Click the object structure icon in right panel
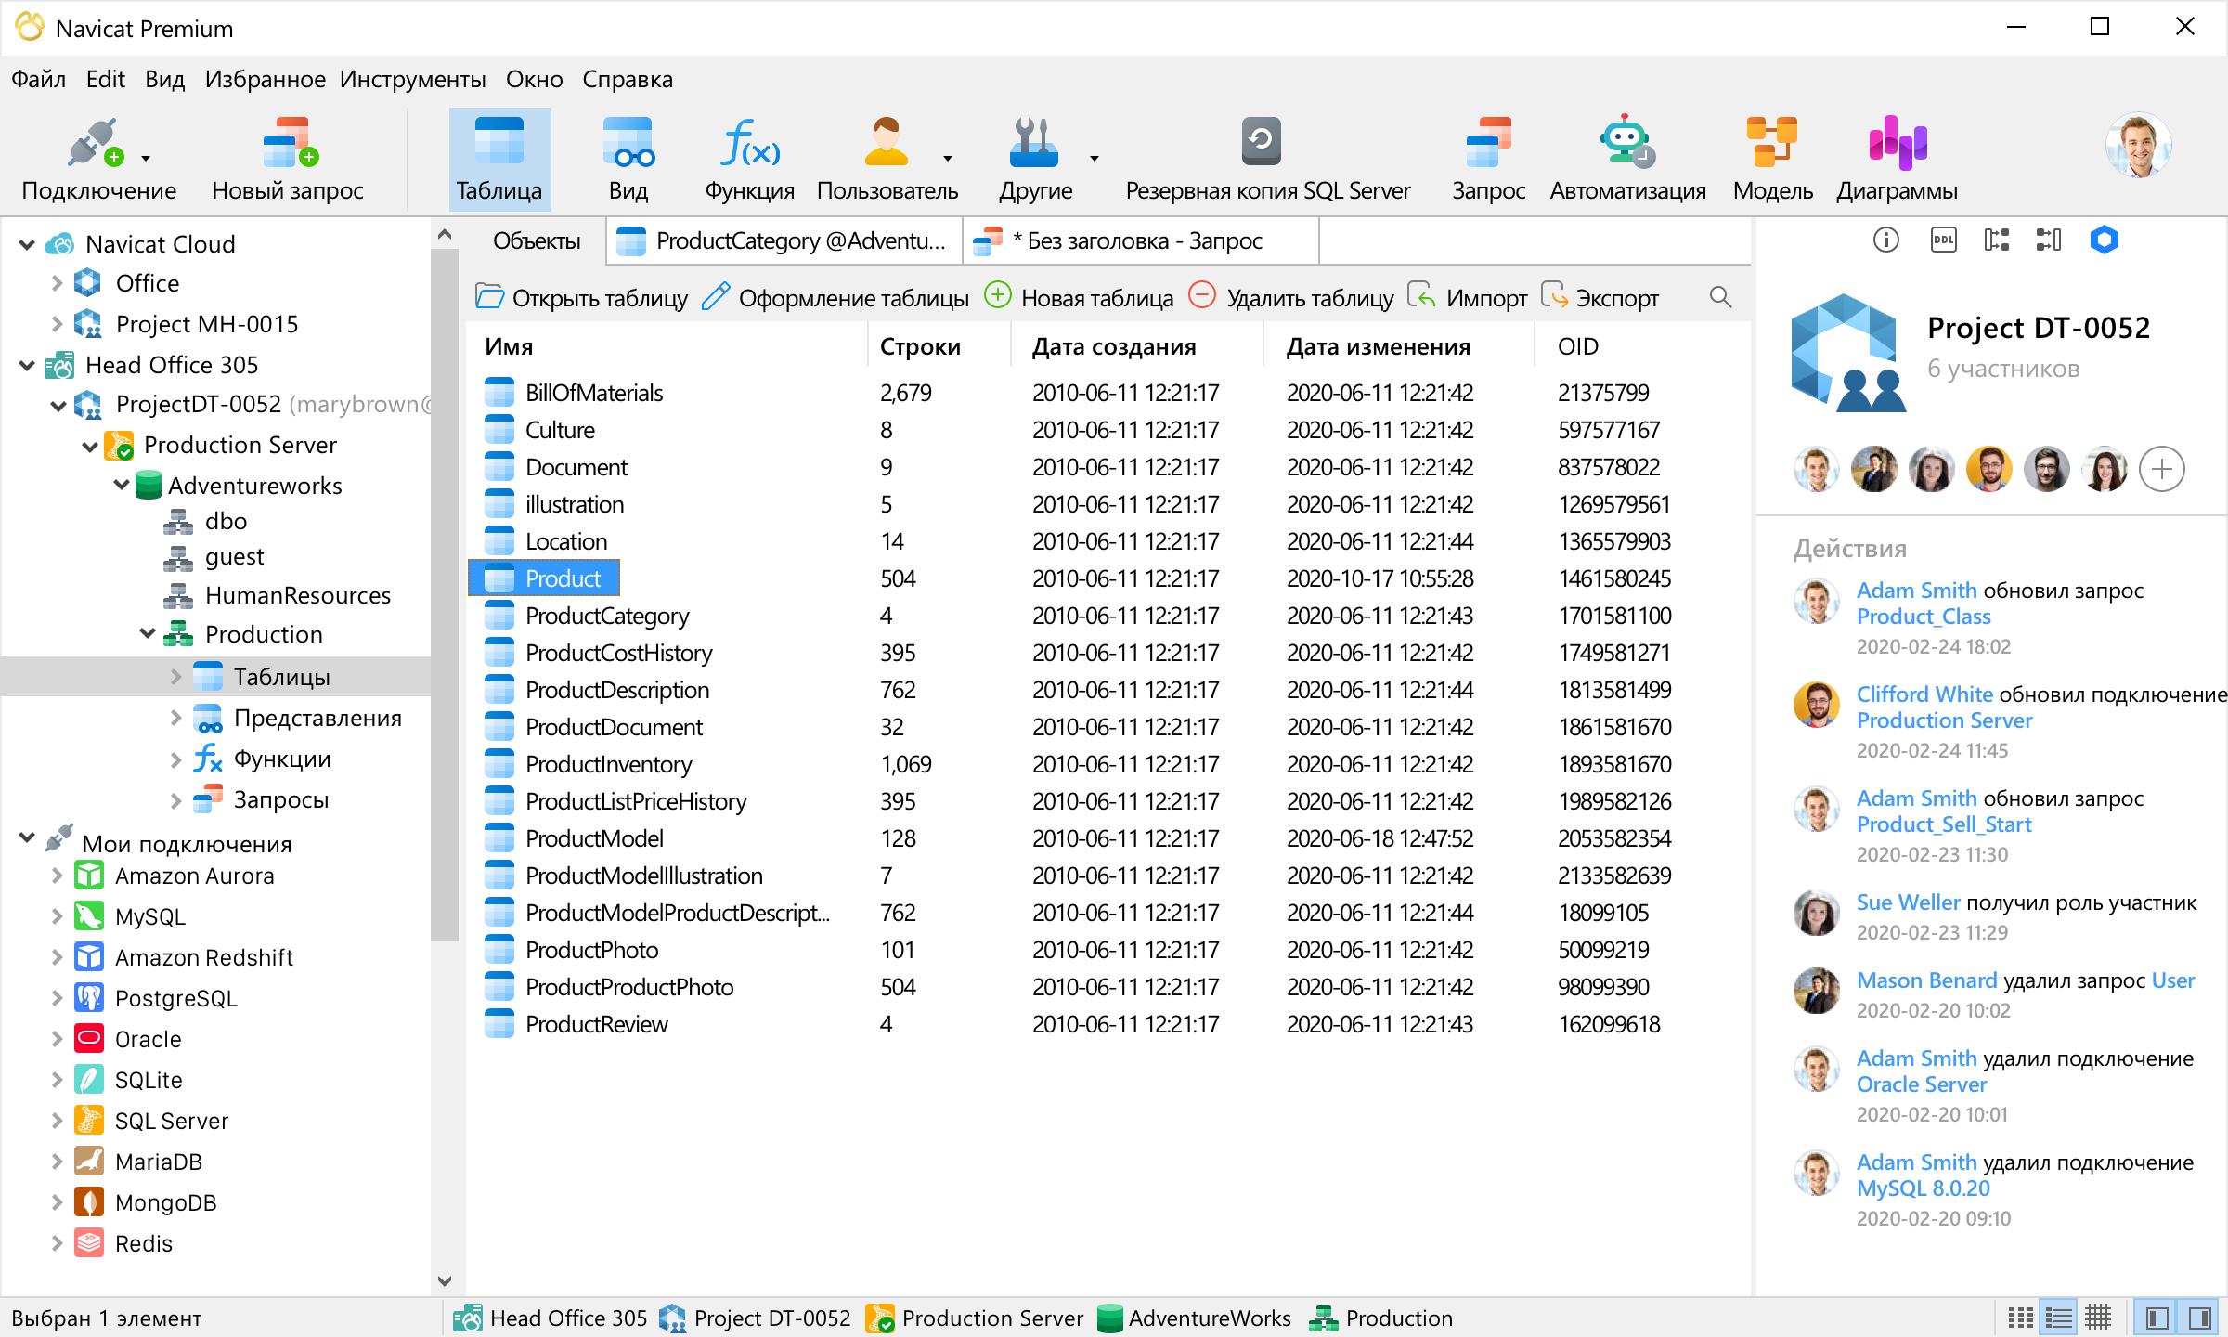The width and height of the screenshot is (2228, 1337). pos(1997,240)
